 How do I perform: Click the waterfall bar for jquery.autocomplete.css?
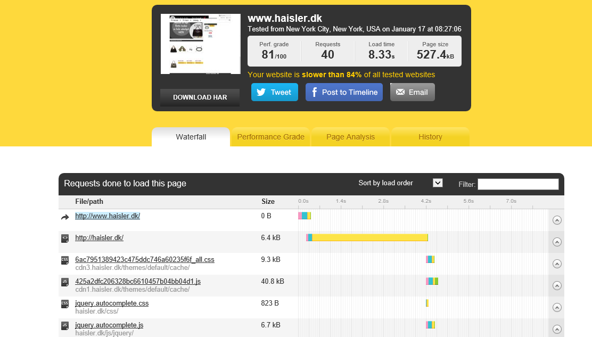pyautogui.click(x=427, y=303)
